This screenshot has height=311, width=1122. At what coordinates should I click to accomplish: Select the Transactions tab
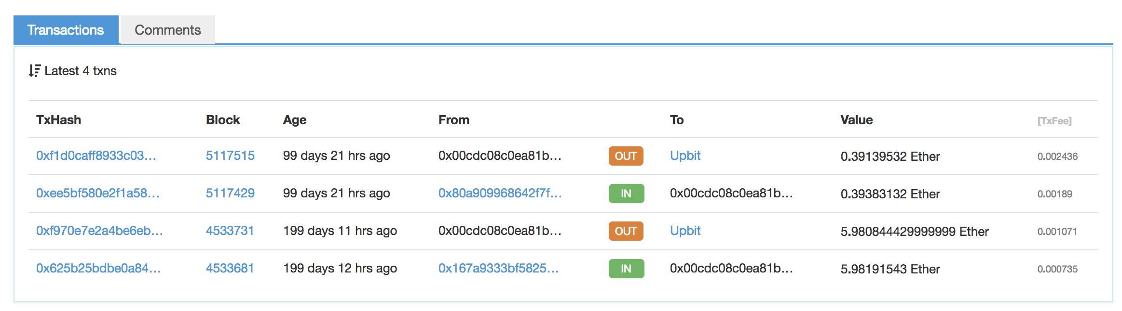(66, 30)
